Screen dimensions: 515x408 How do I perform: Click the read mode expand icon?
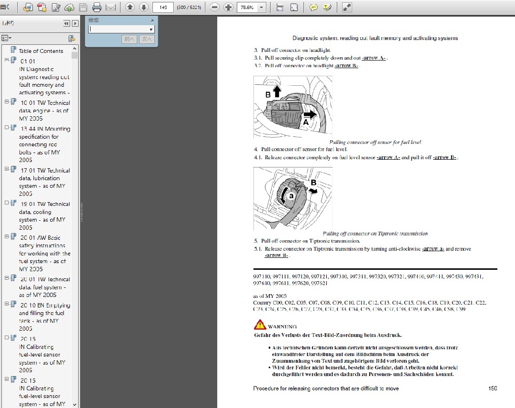click(347, 7)
